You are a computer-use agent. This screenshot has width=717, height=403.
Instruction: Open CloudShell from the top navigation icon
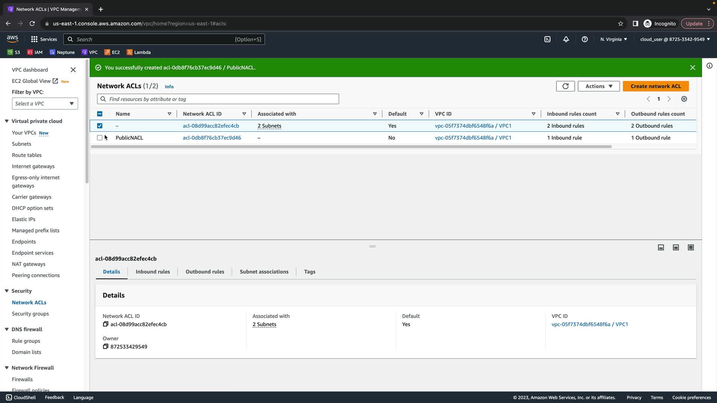[547, 39]
